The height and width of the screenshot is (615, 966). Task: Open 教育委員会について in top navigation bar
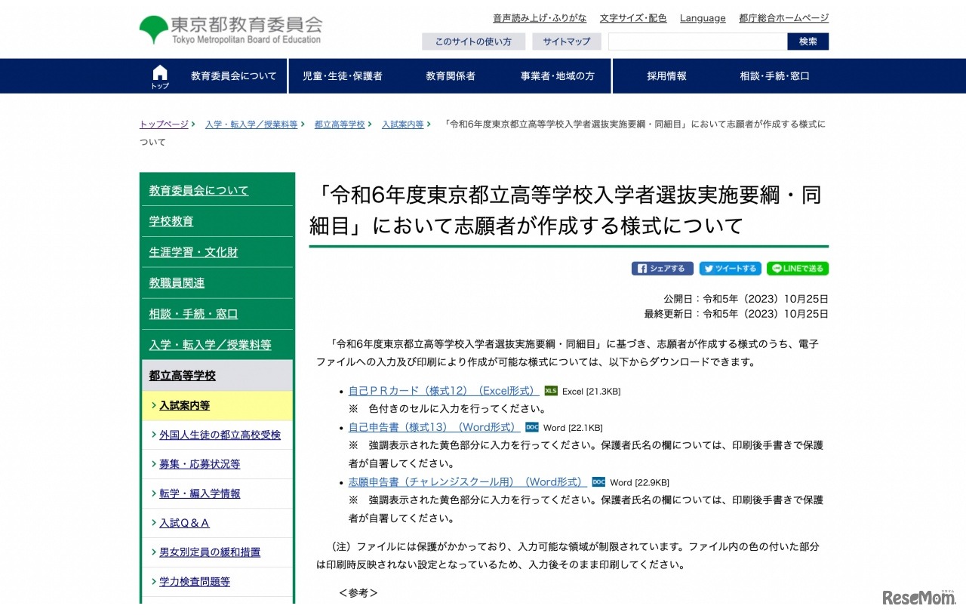pos(233,76)
